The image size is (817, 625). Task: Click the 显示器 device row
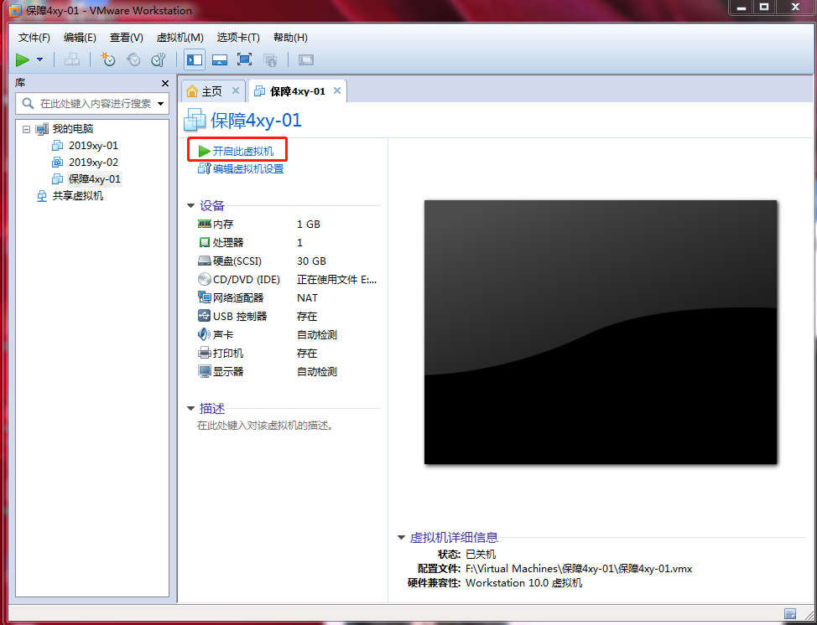pos(288,372)
